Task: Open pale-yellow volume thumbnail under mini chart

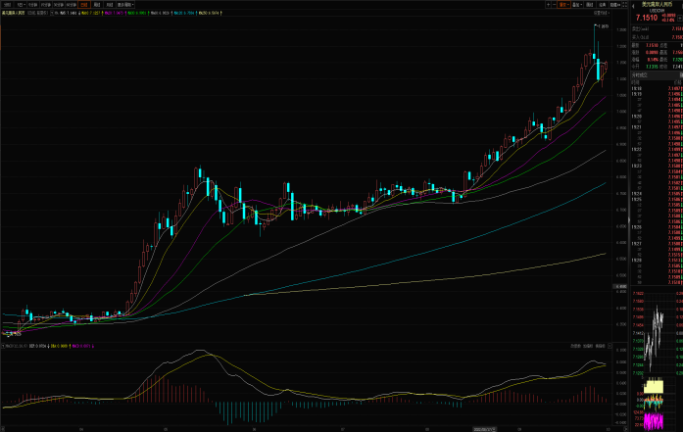Action: pos(654,386)
